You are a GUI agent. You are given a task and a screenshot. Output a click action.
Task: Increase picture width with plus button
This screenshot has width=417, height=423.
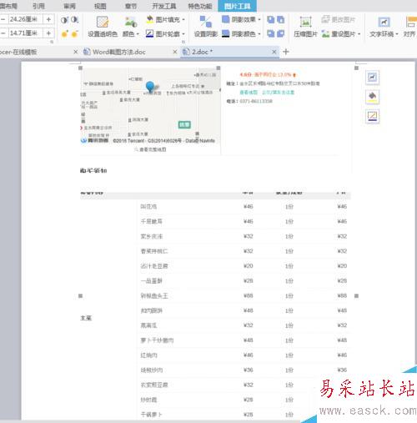coord(48,33)
